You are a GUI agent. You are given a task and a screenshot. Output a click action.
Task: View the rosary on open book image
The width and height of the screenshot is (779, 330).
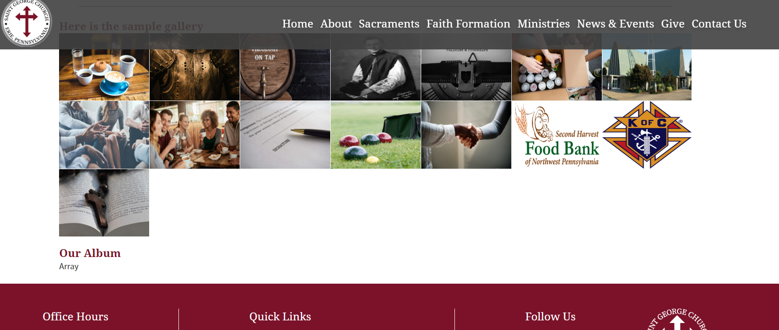tap(104, 203)
